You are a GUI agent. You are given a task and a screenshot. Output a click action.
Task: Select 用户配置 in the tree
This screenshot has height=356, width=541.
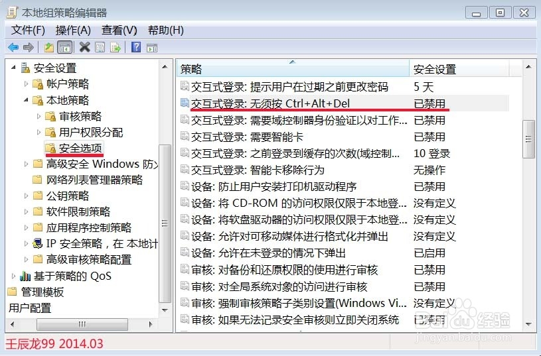[30, 308]
